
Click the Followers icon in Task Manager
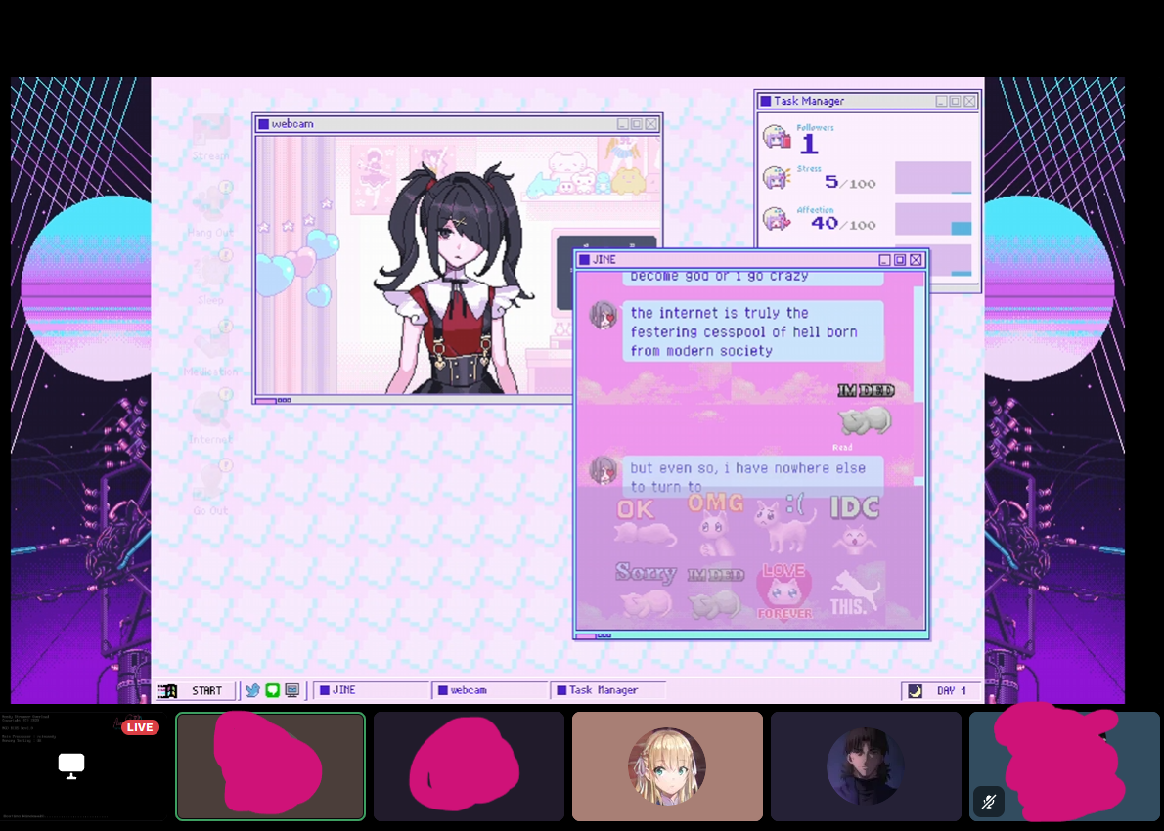(x=777, y=137)
